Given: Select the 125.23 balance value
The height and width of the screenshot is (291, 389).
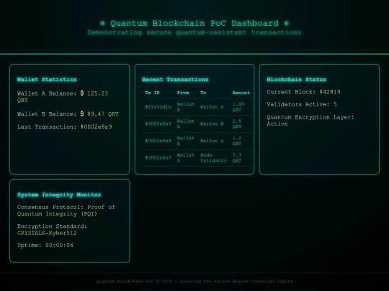Looking at the screenshot, I should pyautogui.click(x=97, y=93).
